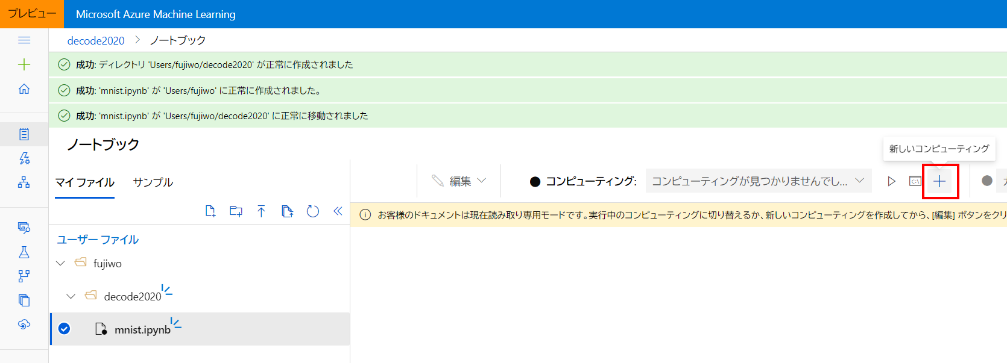
Task: Click the read-only mode warning text
Action: coord(692,215)
